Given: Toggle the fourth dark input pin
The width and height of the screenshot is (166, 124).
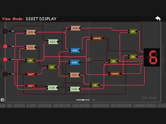Looking at the screenshot, I should (5, 74).
